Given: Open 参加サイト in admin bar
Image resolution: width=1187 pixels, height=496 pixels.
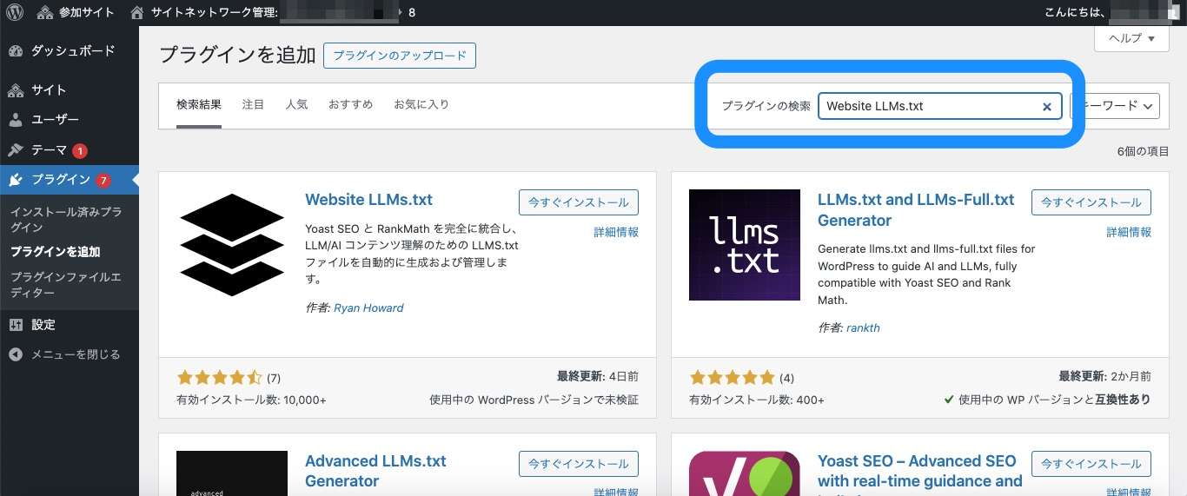Looking at the screenshot, I should [x=76, y=12].
